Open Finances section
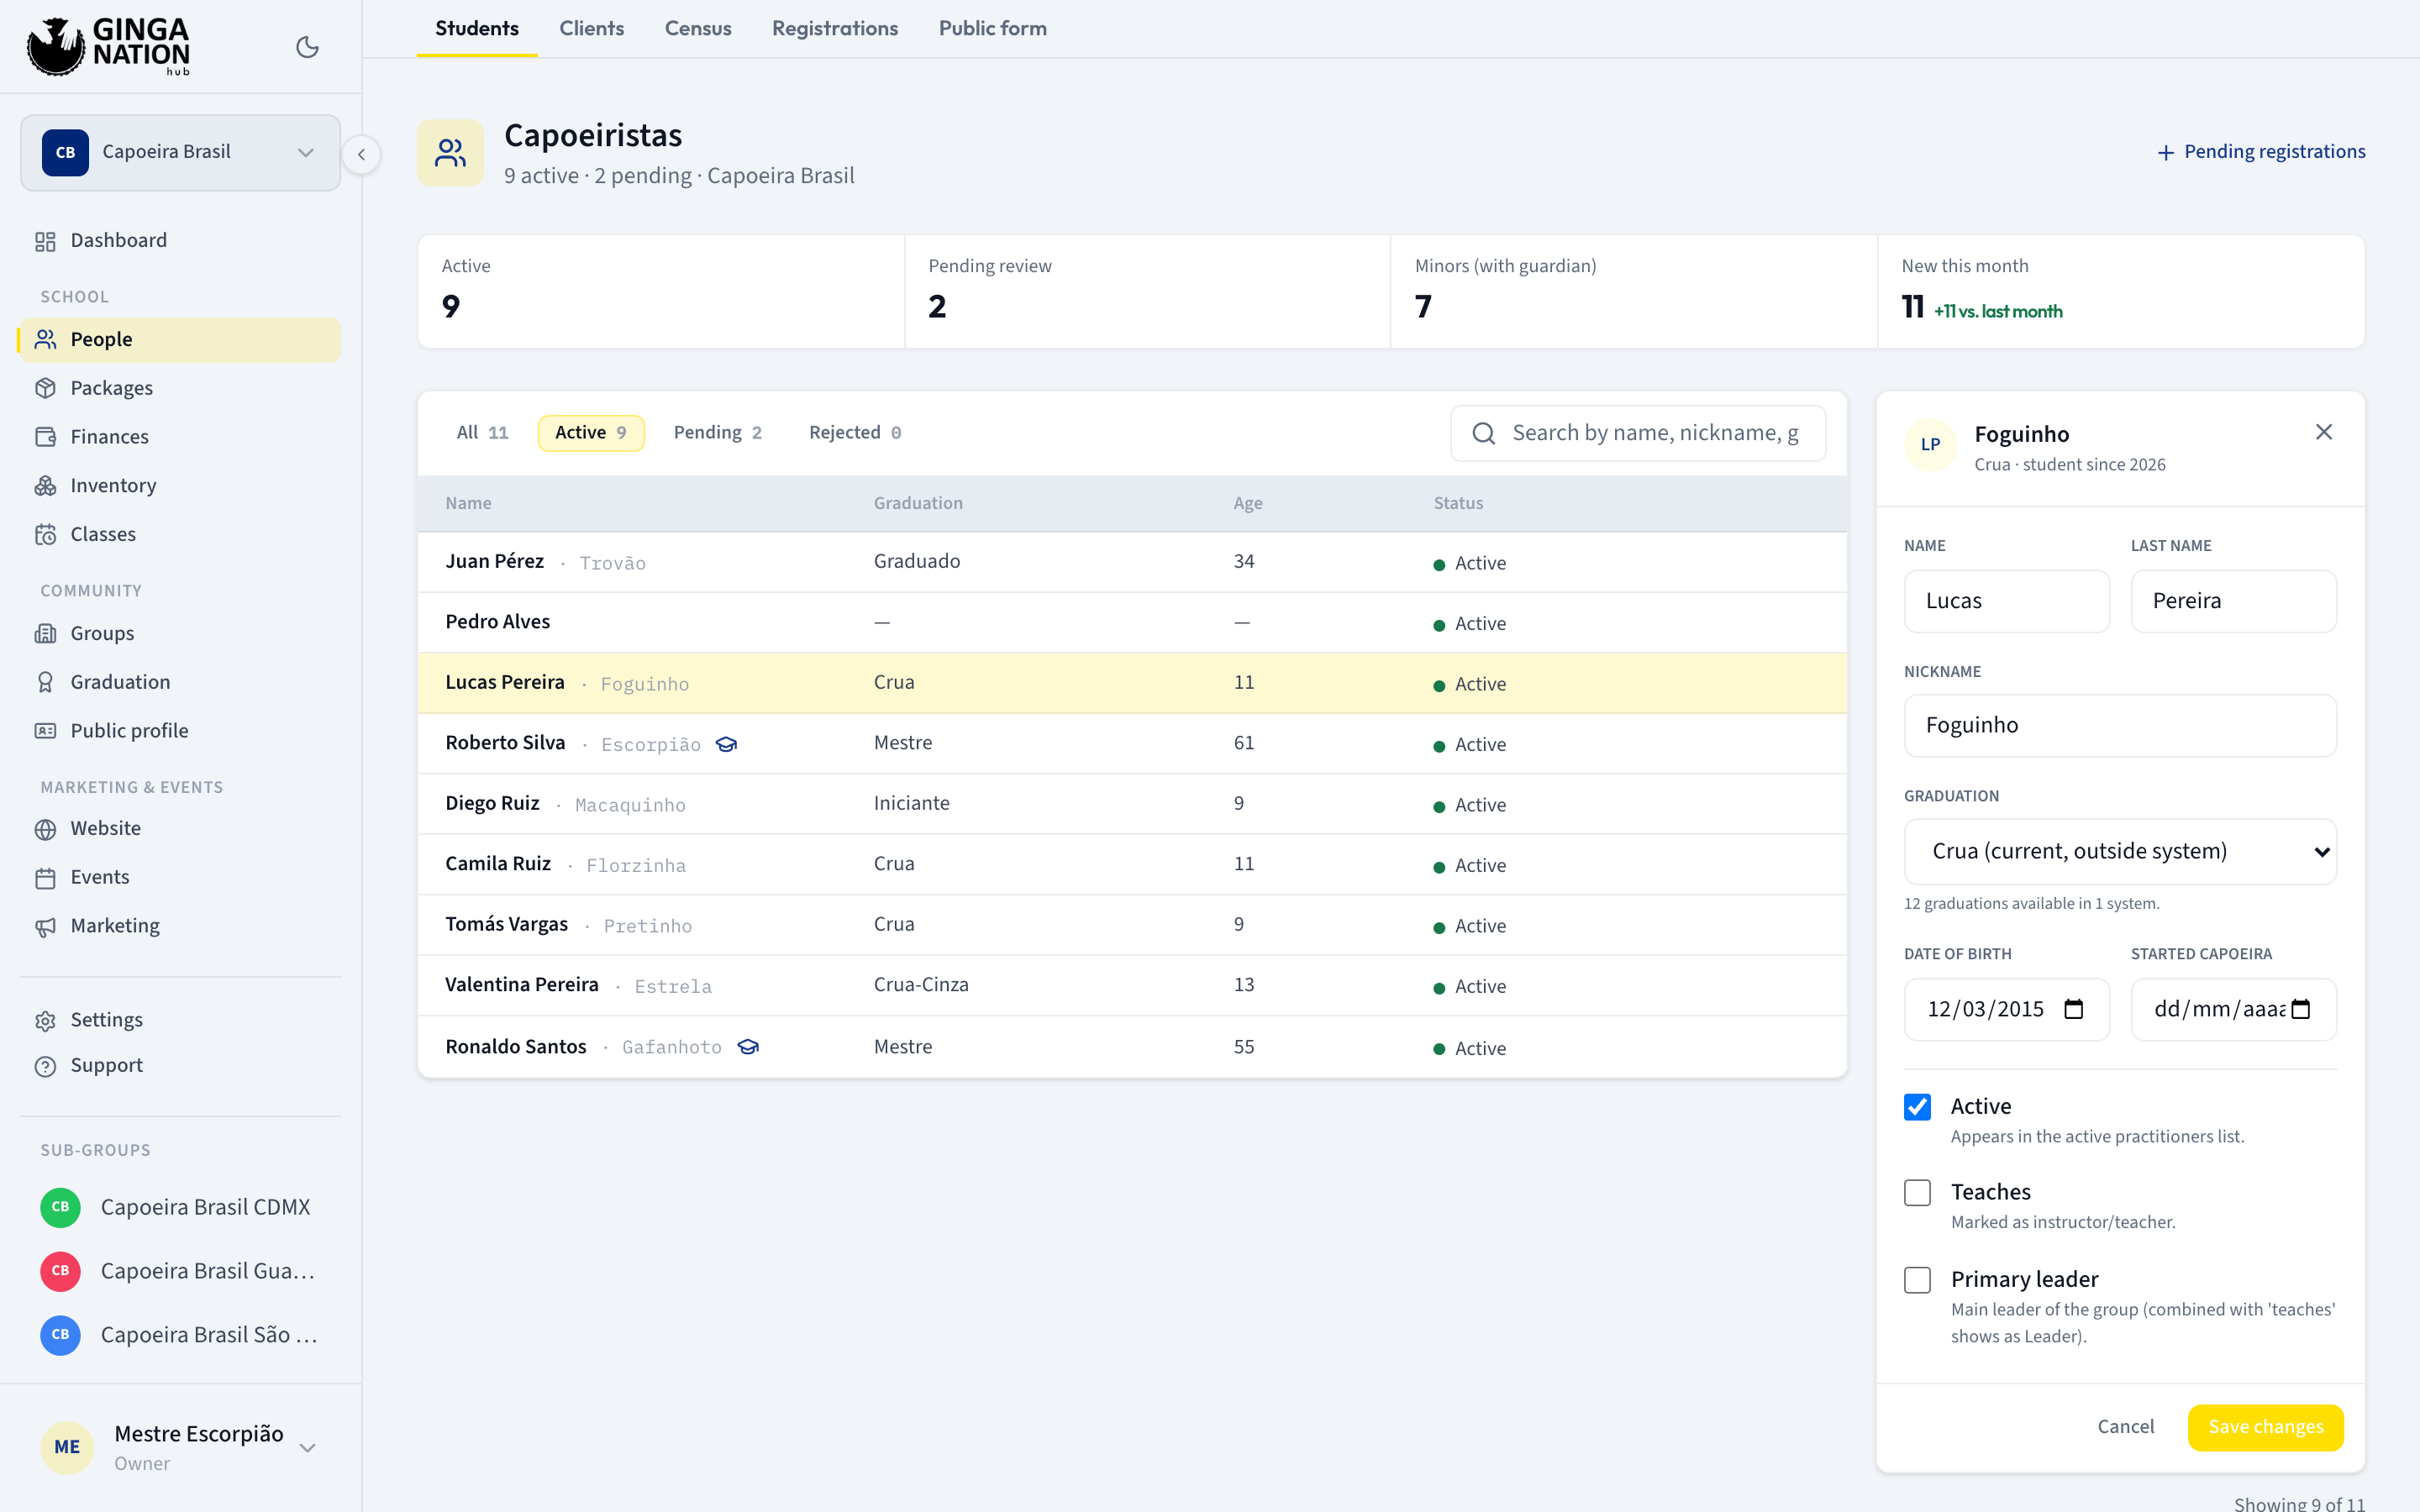Viewport: 2420px width, 1512px height. (x=180, y=436)
